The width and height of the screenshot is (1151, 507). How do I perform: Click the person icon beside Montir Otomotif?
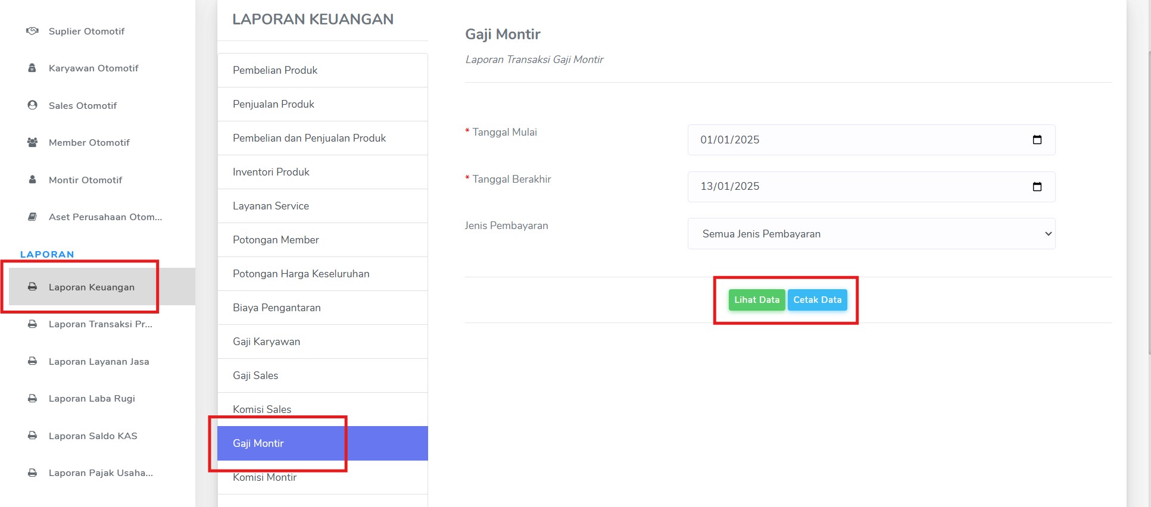coord(32,180)
